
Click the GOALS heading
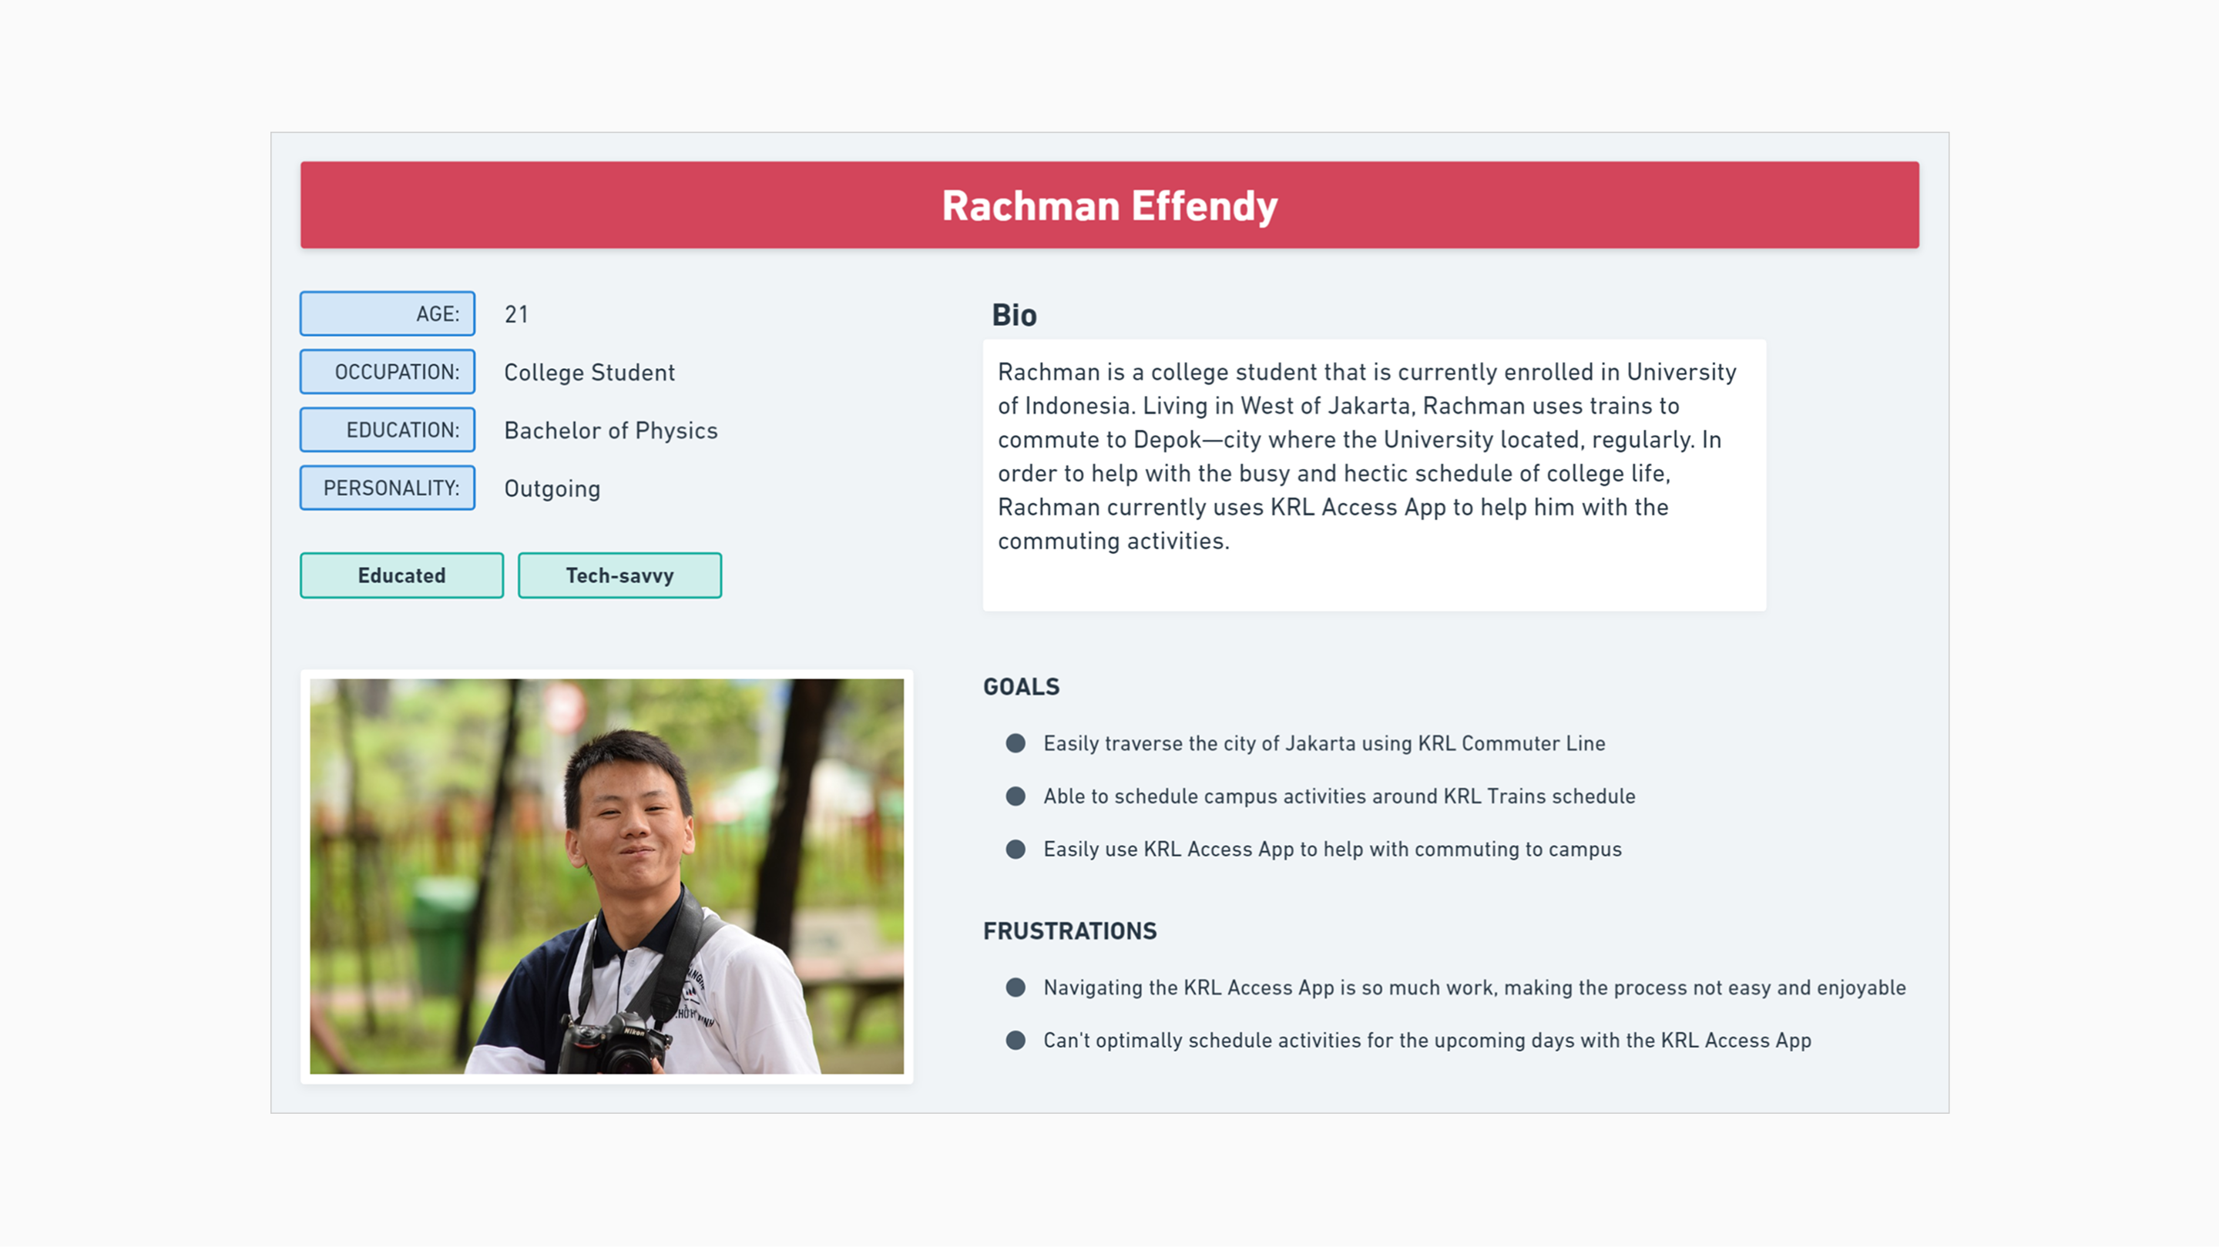click(1021, 686)
